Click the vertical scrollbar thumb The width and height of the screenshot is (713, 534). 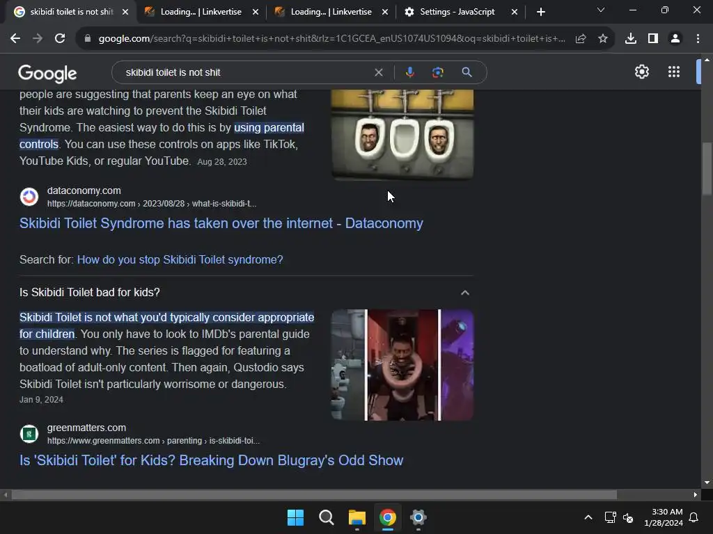click(707, 169)
